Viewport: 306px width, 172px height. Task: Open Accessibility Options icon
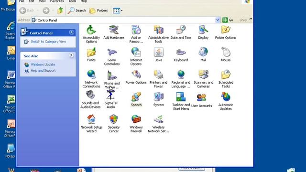point(91,30)
